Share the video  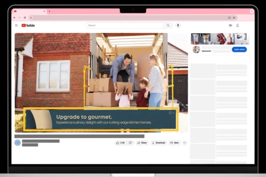[142, 143]
